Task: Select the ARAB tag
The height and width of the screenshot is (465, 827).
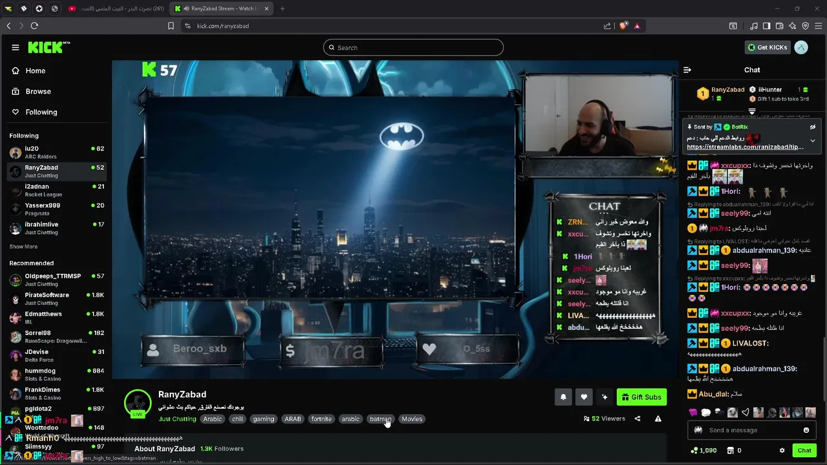Action: [293, 419]
